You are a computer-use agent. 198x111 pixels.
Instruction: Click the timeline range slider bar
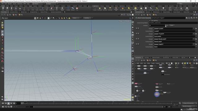(98, 107)
